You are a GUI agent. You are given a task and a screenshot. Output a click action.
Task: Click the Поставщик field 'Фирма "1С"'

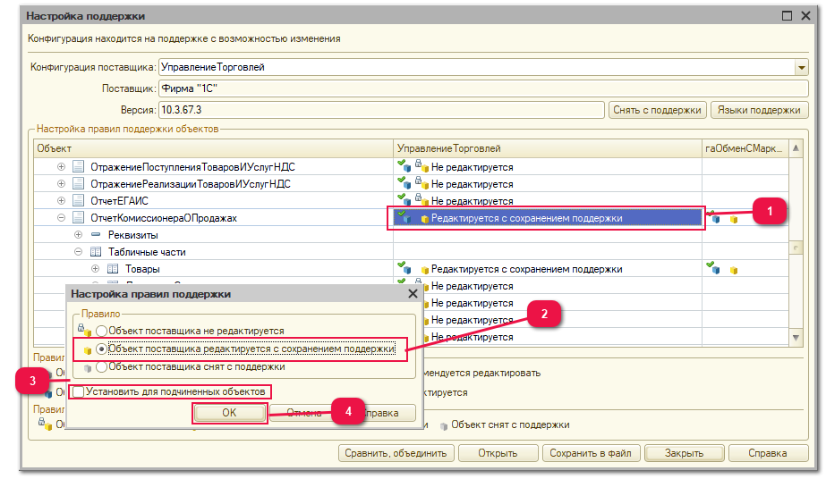483,88
